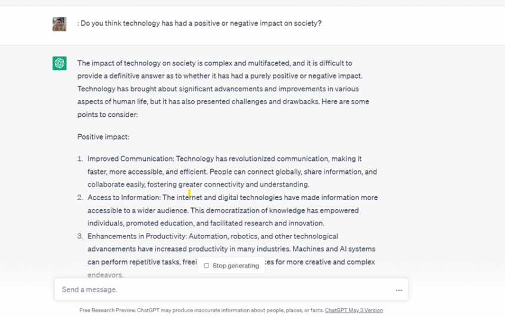Click the user's question about technology
505x317 pixels.
click(199, 24)
